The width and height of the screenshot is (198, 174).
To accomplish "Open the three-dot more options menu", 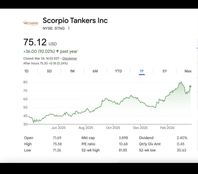I will [x=69, y=28].
